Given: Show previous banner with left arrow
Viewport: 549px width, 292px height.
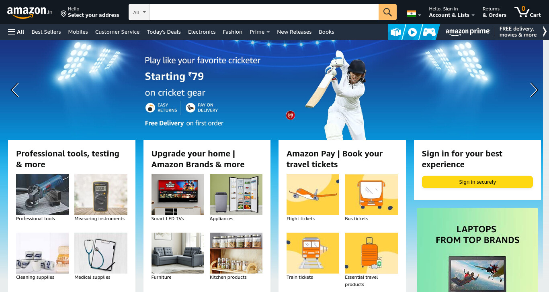Looking at the screenshot, I should [x=15, y=90].
